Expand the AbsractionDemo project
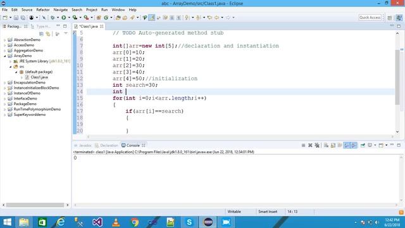Viewport: 405px width, 228px height. (4, 40)
